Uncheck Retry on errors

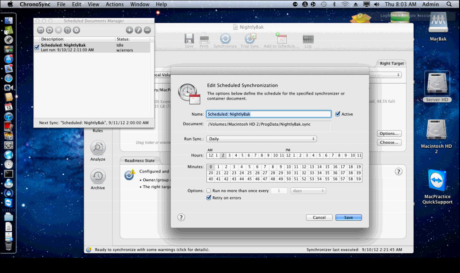click(209, 198)
